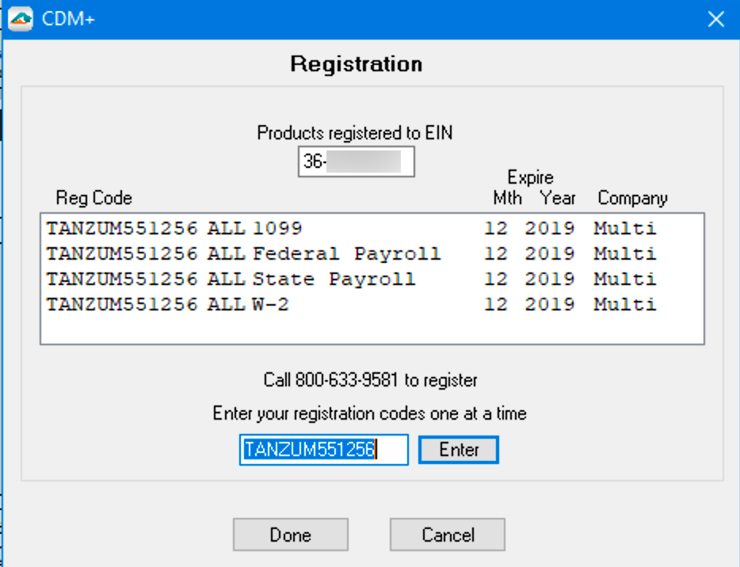740x567 pixels.
Task: Select the State Payroll registration row
Action: (x=351, y=279)
